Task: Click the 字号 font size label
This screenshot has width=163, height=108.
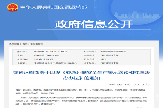Action: 111,84
